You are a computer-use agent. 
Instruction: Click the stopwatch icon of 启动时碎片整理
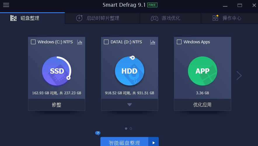79,18
